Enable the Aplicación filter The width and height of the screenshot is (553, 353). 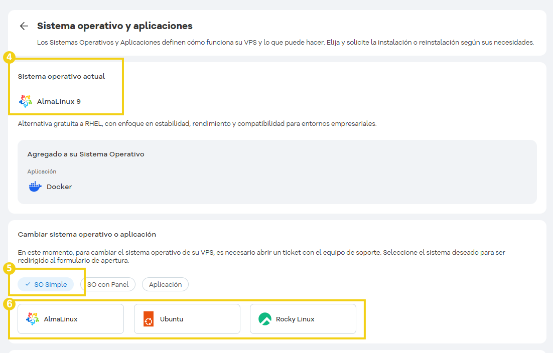click(x=165, y=284)
